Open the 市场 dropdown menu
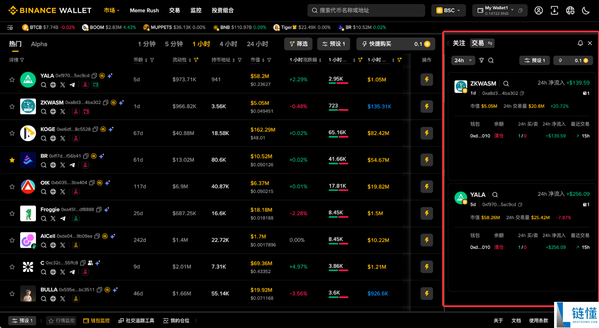The image size is (599, 328). coord(112,10)
